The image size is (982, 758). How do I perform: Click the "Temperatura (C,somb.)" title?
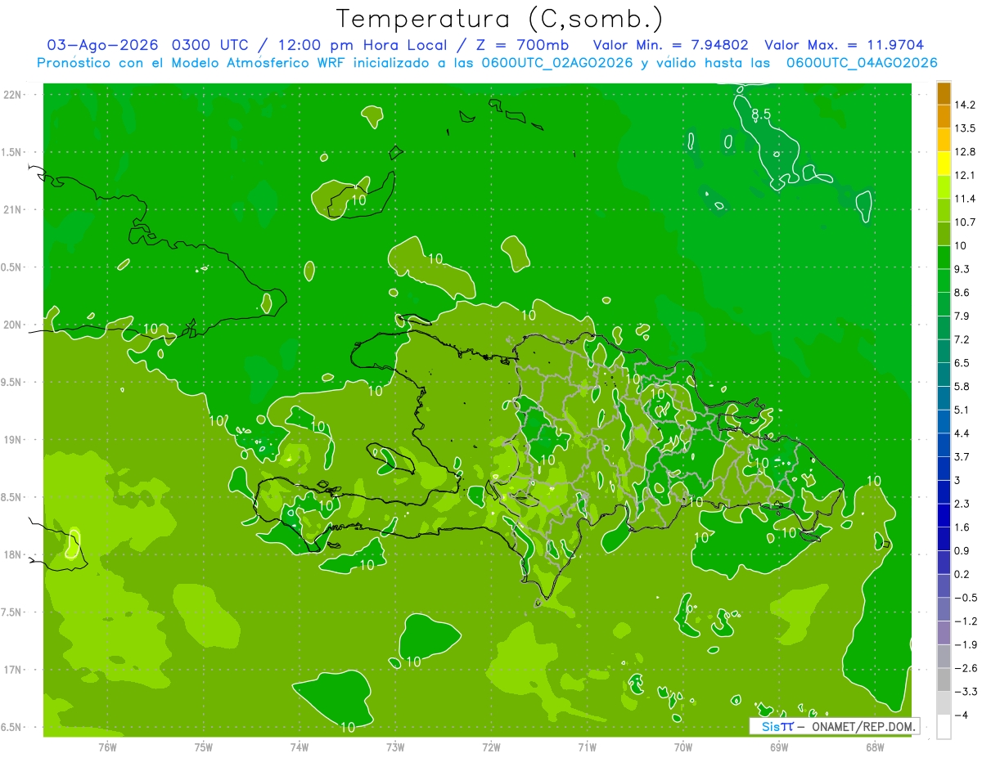(500, 19)
